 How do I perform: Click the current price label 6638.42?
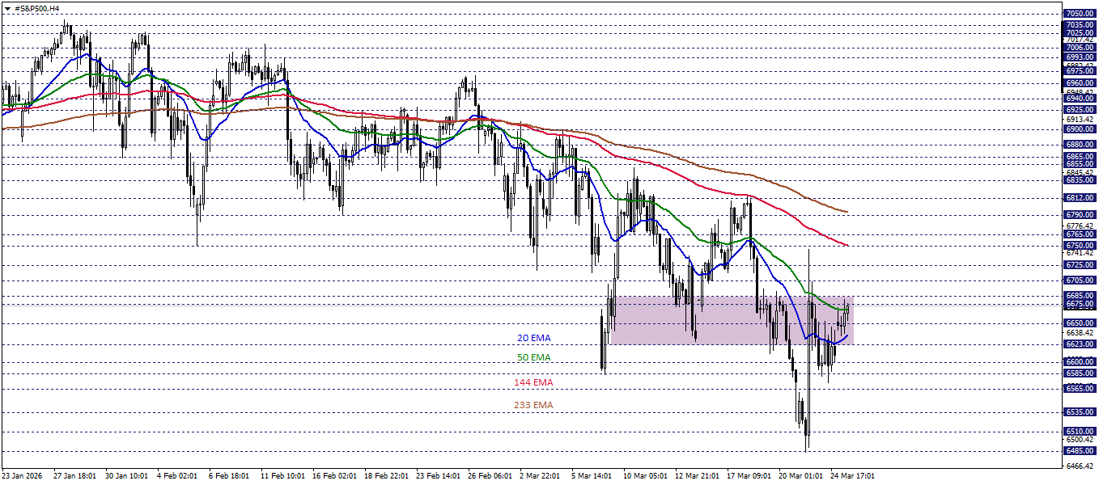[x=1081, y=331]
